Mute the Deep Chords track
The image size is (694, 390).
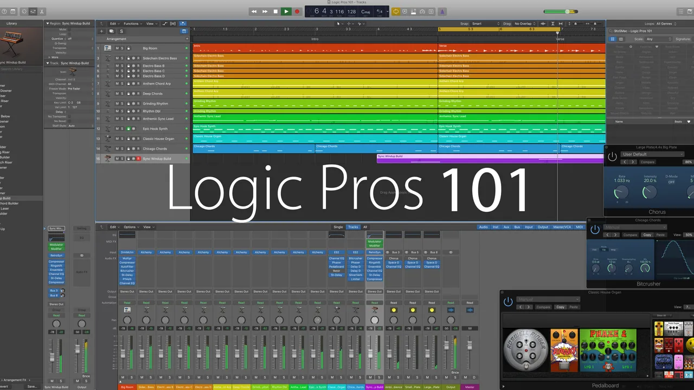(117, 94)
